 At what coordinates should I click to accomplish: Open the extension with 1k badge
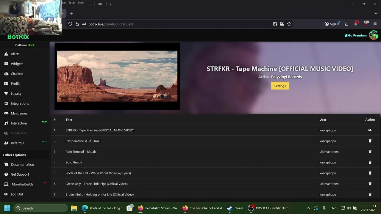[366, 23]
